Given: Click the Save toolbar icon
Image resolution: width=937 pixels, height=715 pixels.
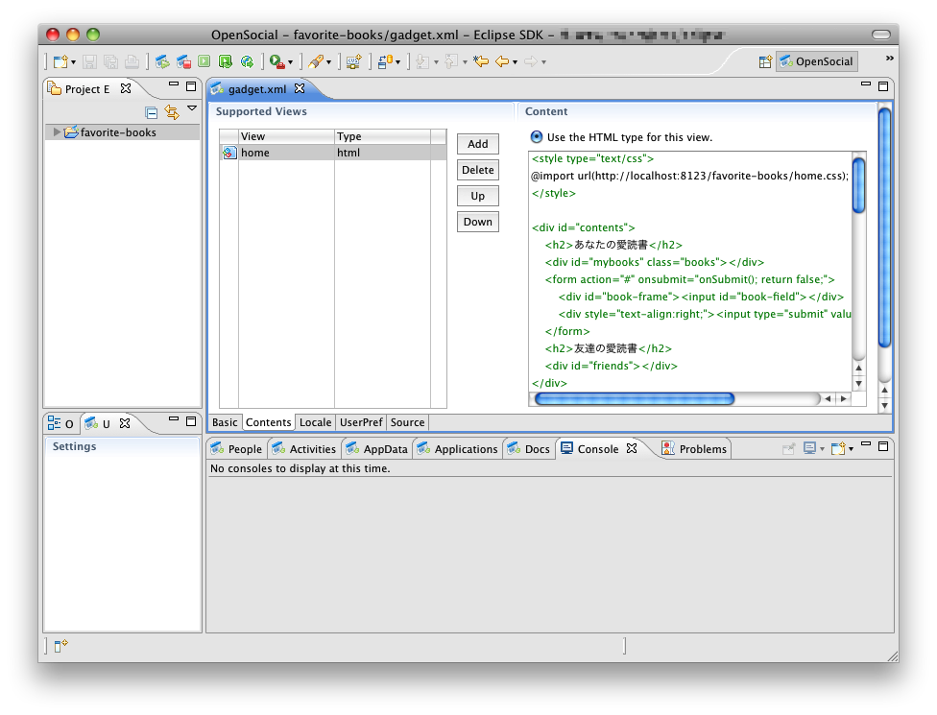Looking at the screenshot, I should pyautogui.click(x=89, y=61).
